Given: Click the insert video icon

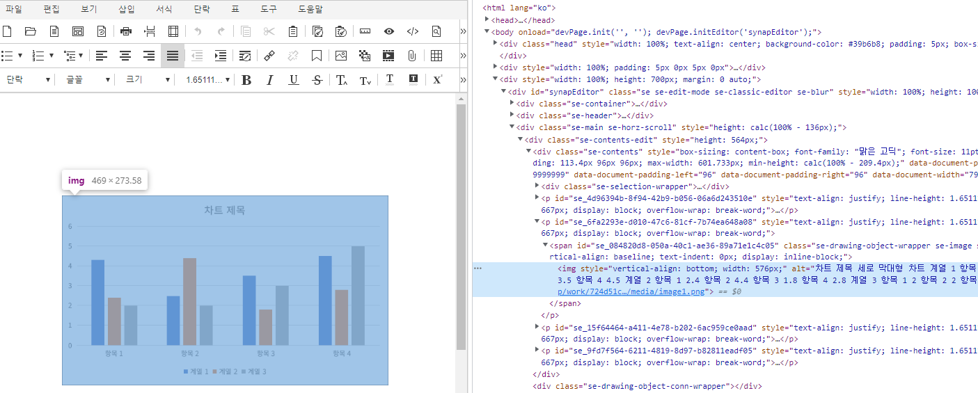Looking at the screenshot, I should pos(388,56).
